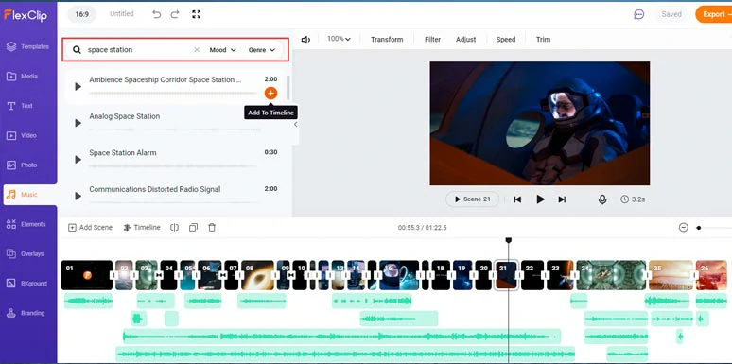Select the Analog Space Station title
This screenshot has width=732, height=364.
click(x=125, y=116)
